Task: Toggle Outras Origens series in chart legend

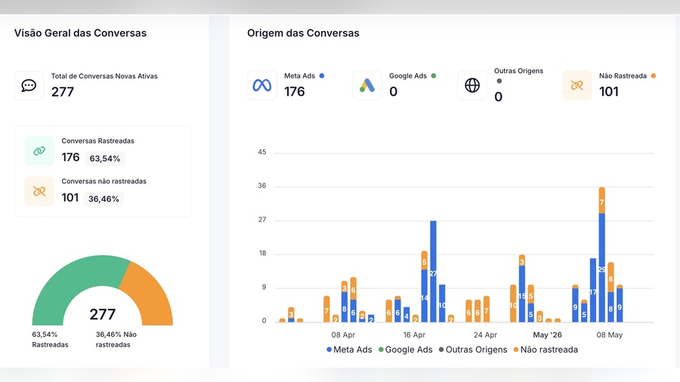Action: (x=473, y=350)
